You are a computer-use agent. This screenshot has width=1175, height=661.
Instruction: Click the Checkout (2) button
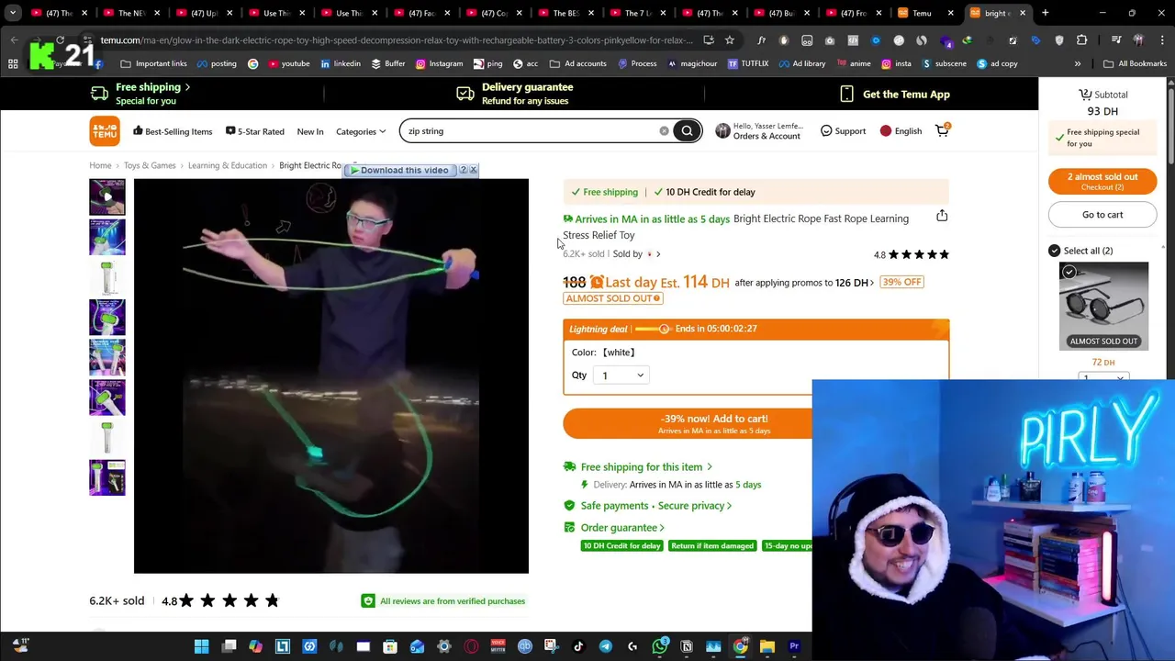tap(1102, 182)
